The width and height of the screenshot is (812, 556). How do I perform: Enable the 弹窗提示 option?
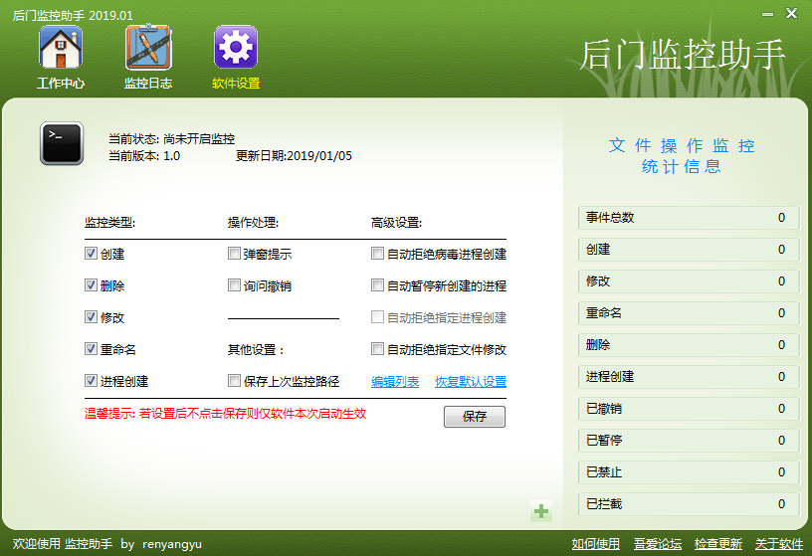(234, 254)
